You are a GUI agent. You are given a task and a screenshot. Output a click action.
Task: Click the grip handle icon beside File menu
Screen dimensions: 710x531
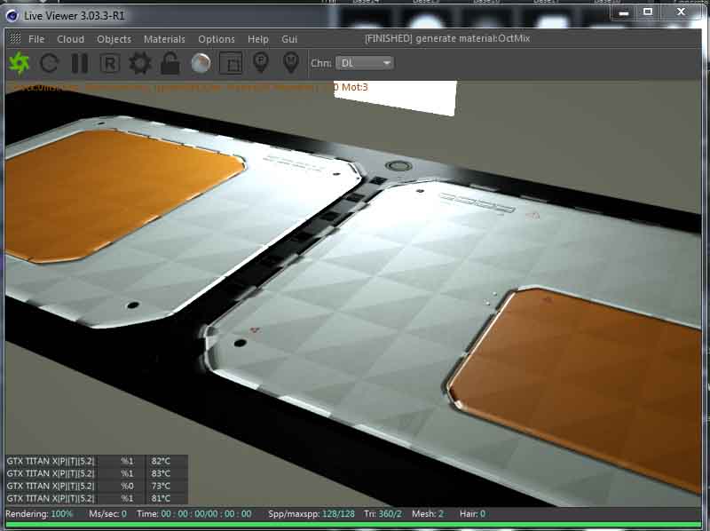(15, 38)
